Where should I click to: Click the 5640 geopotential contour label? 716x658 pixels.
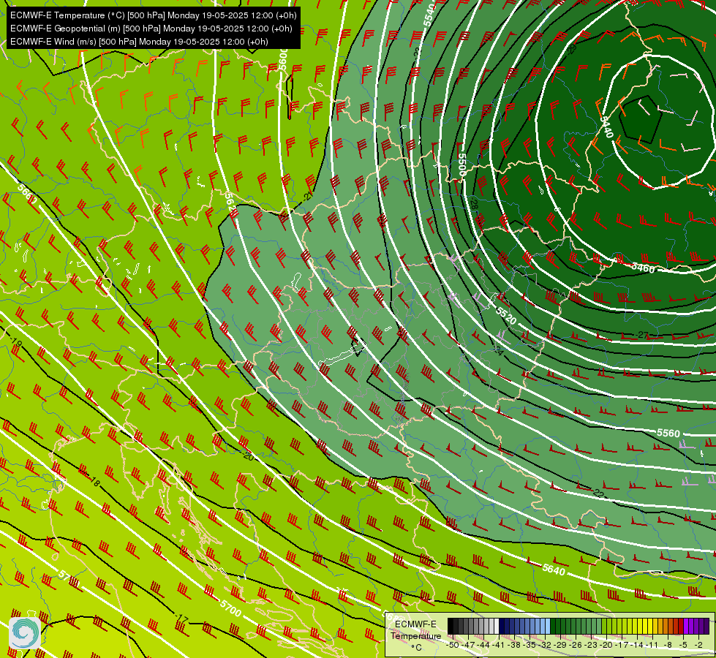click(x=554, y=570)
